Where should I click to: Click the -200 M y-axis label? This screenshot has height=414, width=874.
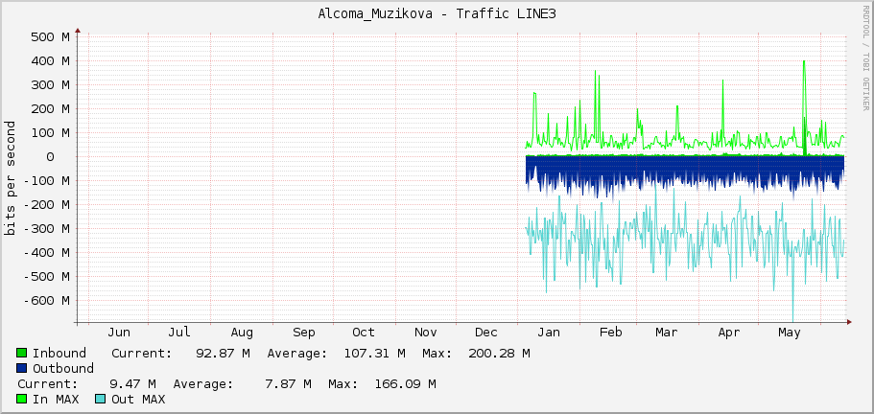[x=46, y=205]
